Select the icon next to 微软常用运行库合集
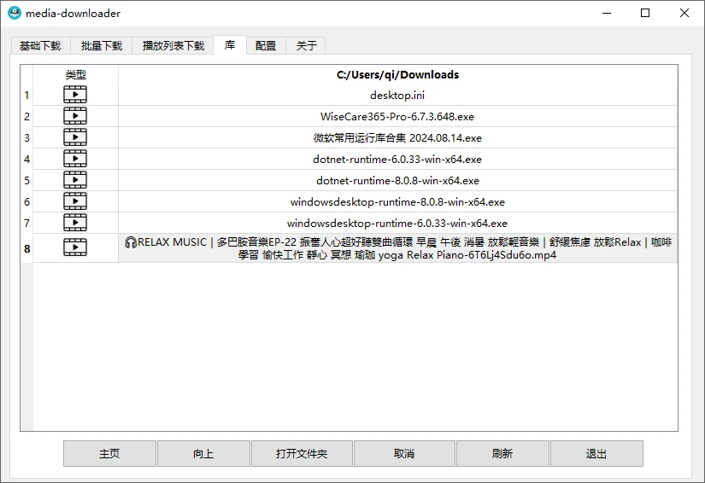Viewport: 705px width, 483px height. point(75,137)
